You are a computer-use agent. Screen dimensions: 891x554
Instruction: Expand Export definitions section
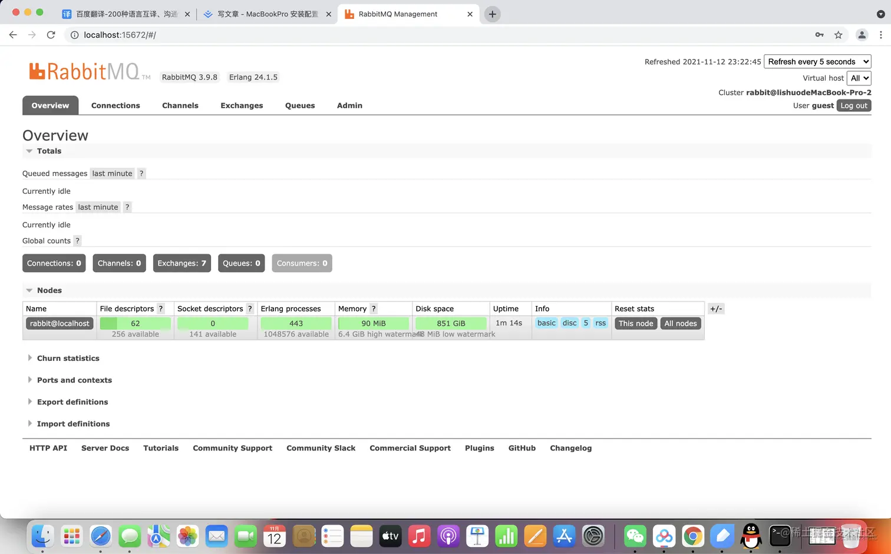pos(68,402)
